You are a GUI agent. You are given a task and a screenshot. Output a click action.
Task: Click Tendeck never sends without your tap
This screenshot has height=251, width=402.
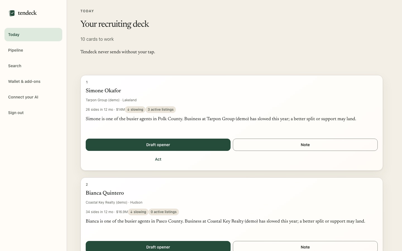pos(118,52)
